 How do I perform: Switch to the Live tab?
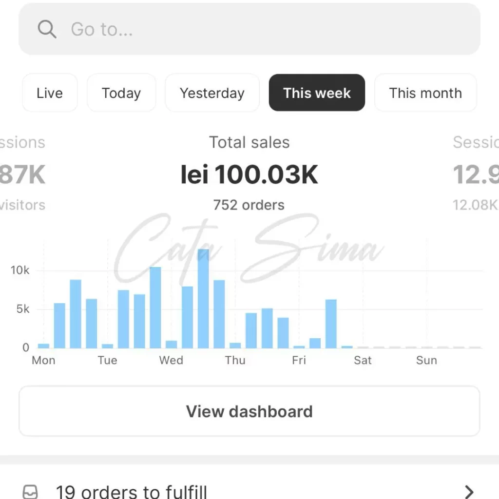click(x=50, y=93)
